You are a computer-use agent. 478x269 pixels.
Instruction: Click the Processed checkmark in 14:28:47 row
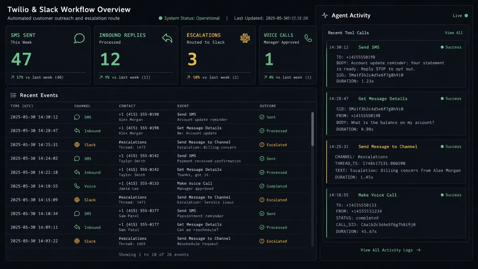tap(262, 131)
